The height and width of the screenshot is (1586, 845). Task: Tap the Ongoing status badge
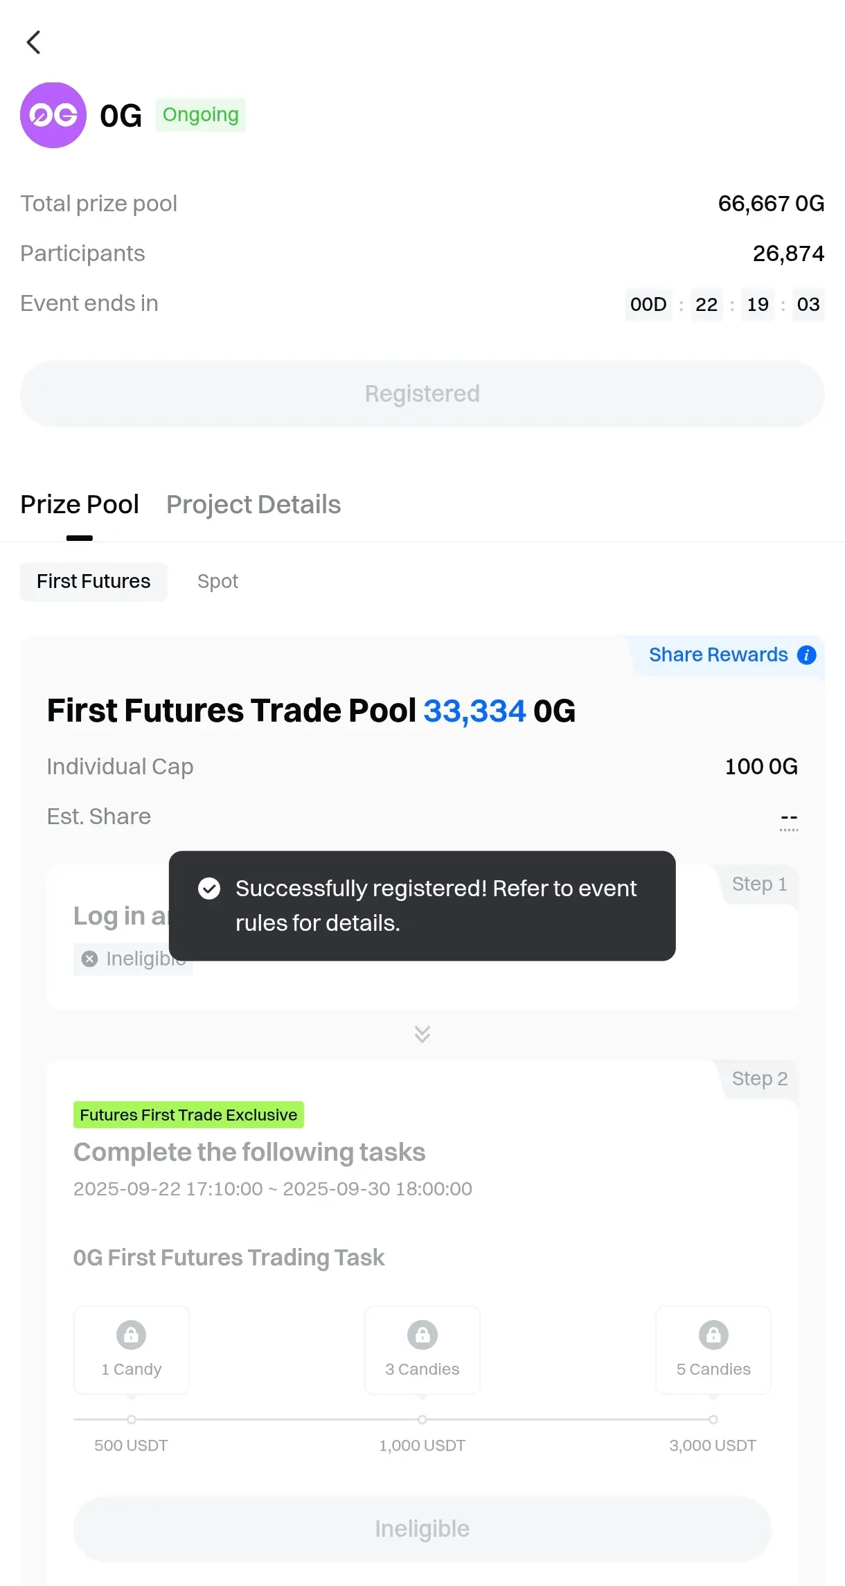click(201, 114)
